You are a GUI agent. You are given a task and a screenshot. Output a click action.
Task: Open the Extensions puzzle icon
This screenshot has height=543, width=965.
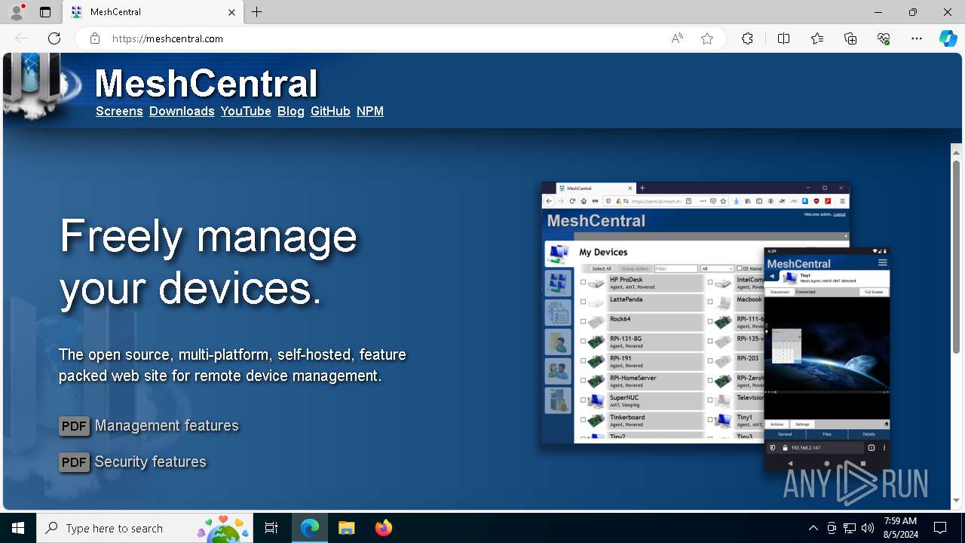(x=747, y=38)
